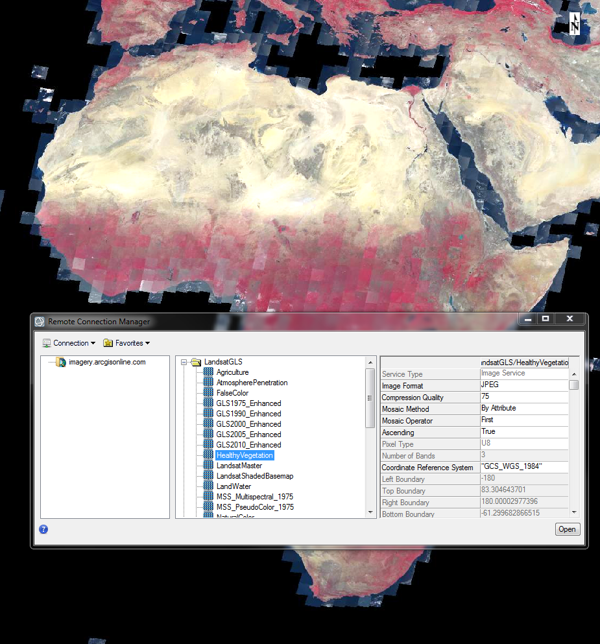The image size is (600, 644).
Task: Maximize the Remote Connection Manager window
Action: pyautogui.click(x=546, y=319)
